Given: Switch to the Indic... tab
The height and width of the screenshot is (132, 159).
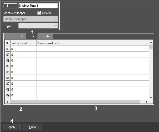Looking at the screenshot, I should (x=45, y=36).
